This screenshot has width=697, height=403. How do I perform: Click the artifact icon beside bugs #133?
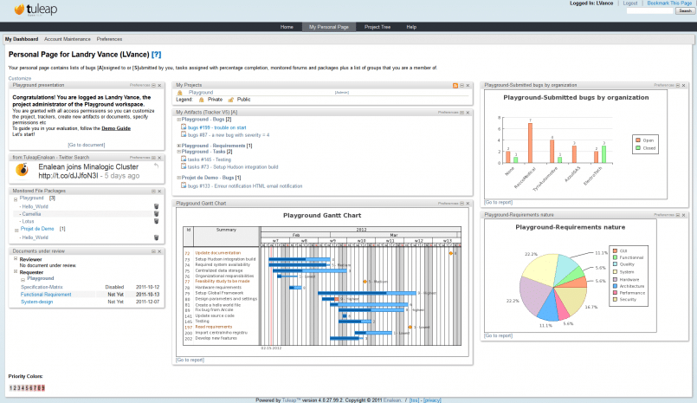click(184, 185)
